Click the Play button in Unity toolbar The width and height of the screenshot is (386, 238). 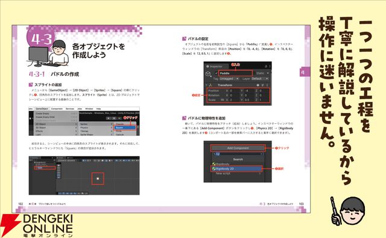[x=109, y=118]
